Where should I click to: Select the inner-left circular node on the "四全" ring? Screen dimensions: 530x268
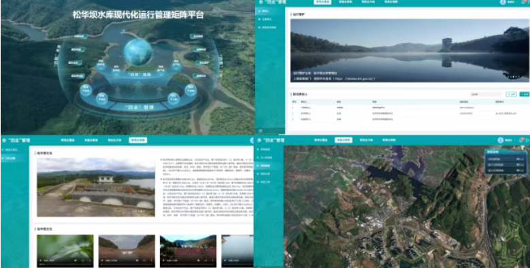(x=101, y=99)
